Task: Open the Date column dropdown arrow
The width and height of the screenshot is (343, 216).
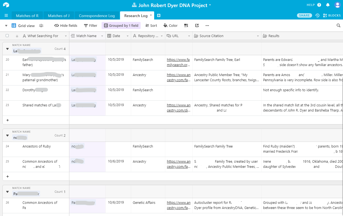Action: tap(128, 36)
